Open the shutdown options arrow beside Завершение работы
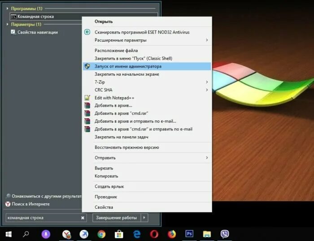314x241 pixels. (144, 218)
